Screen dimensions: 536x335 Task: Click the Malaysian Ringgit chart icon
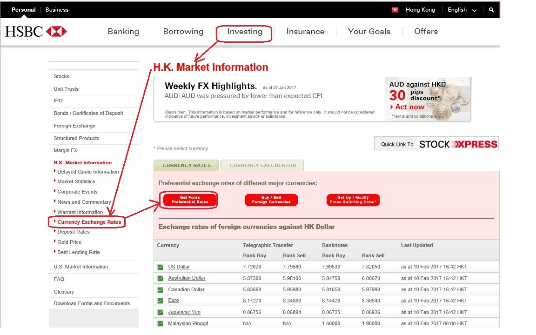(161, 323)
